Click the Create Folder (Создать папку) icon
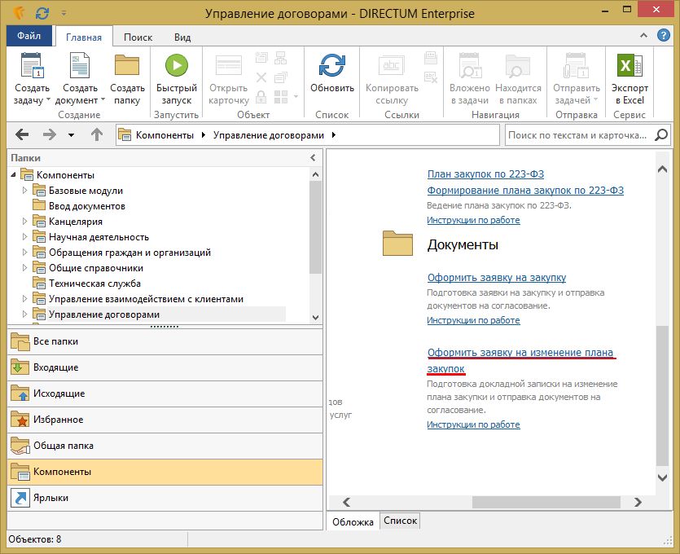Viewport: 680px width, 554px height. coord(127,67)
